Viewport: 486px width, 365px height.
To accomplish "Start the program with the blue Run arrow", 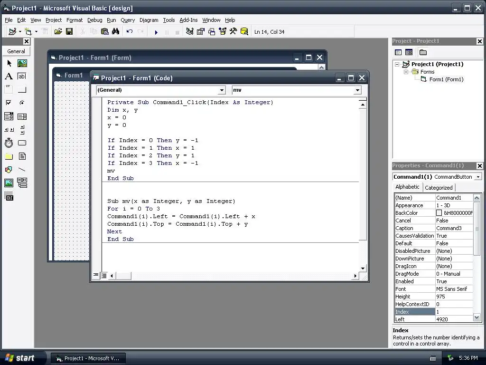I will click(x=156, y=32).
